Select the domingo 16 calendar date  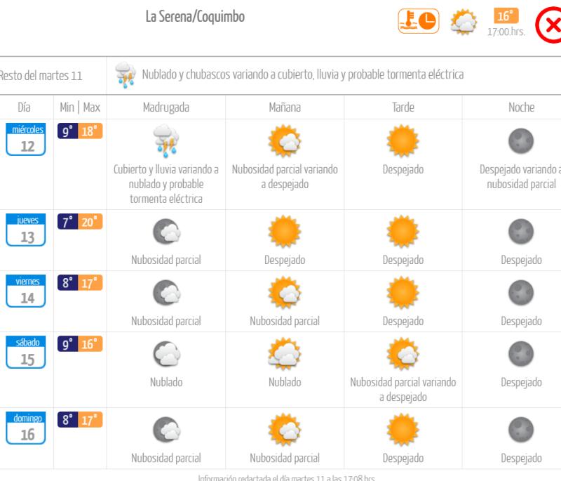point(27,428)
